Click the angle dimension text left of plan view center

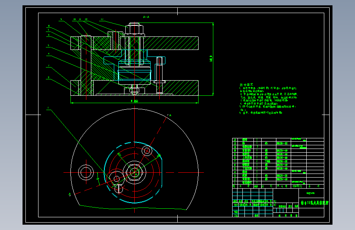point(98,179)
